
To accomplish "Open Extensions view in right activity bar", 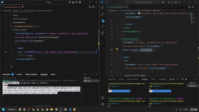I will tap(103, 33).
